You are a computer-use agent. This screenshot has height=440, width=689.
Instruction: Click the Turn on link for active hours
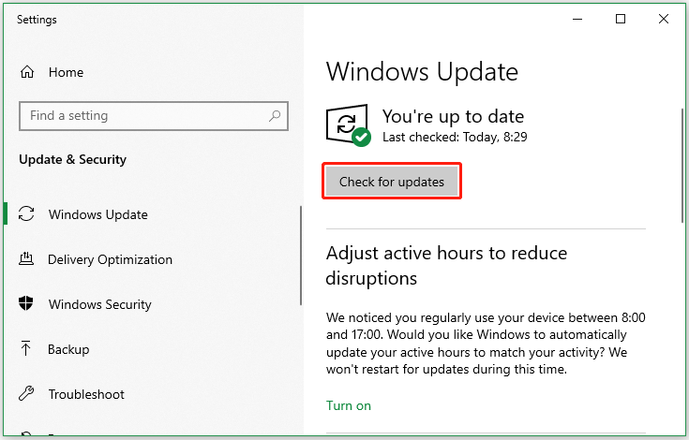coord(349,405)
